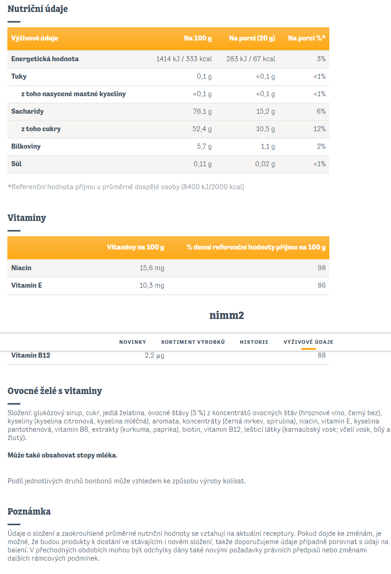This screenshot has height=574, width=391.
Task: Click the Vitamíny section heading
Action: click(x=27, y=218)
